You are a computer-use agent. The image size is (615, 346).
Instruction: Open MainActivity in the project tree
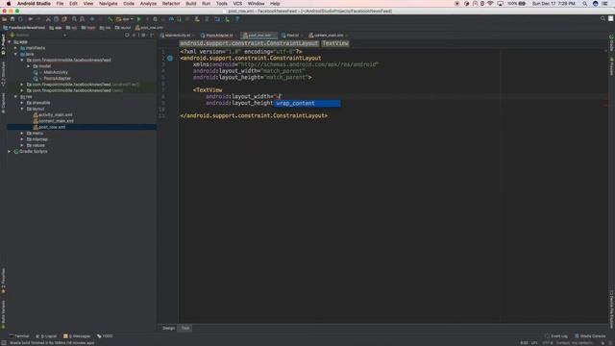coord(56,72)
